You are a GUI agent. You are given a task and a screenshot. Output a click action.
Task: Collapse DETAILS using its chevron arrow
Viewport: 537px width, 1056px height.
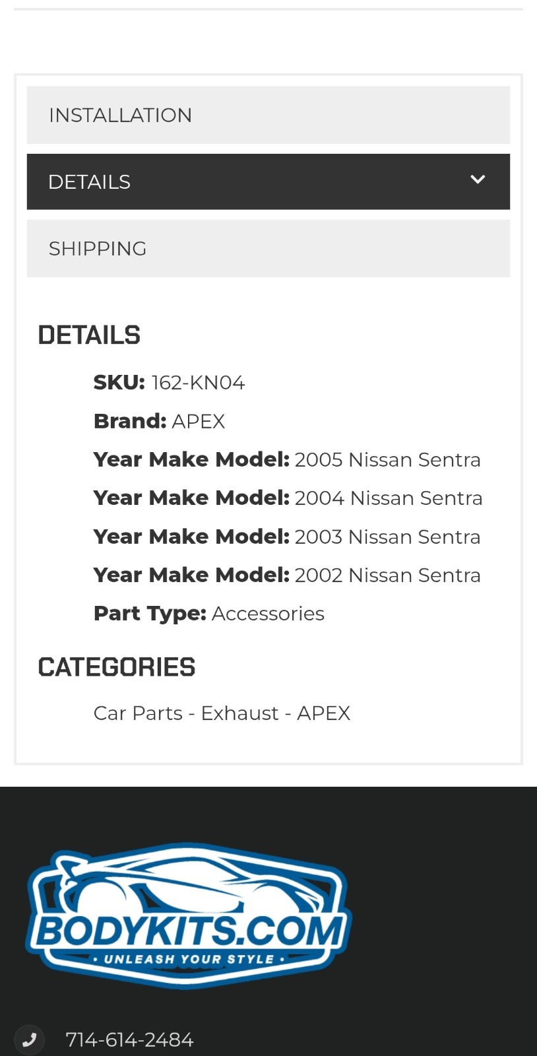click(x=478, y=180)
